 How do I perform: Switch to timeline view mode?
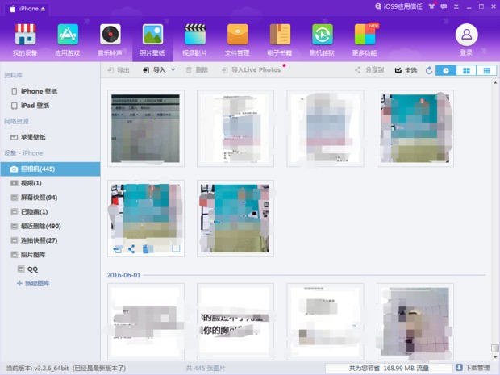pyautogui.click(x=446, y=70)
